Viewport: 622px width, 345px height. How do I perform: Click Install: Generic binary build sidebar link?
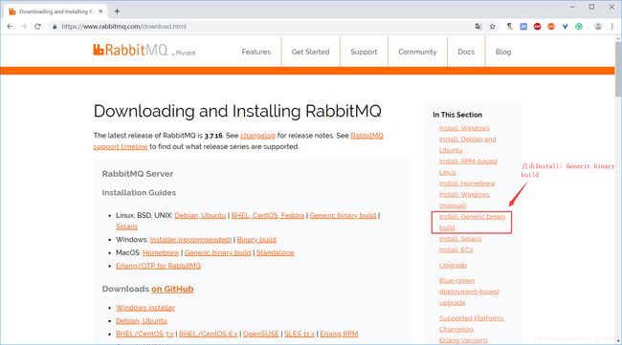pyautogui.click(x=472, y=223)
